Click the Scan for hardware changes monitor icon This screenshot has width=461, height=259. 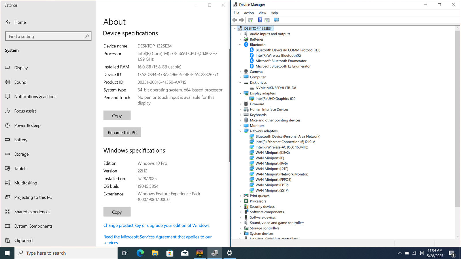click(x=276, y=20)
